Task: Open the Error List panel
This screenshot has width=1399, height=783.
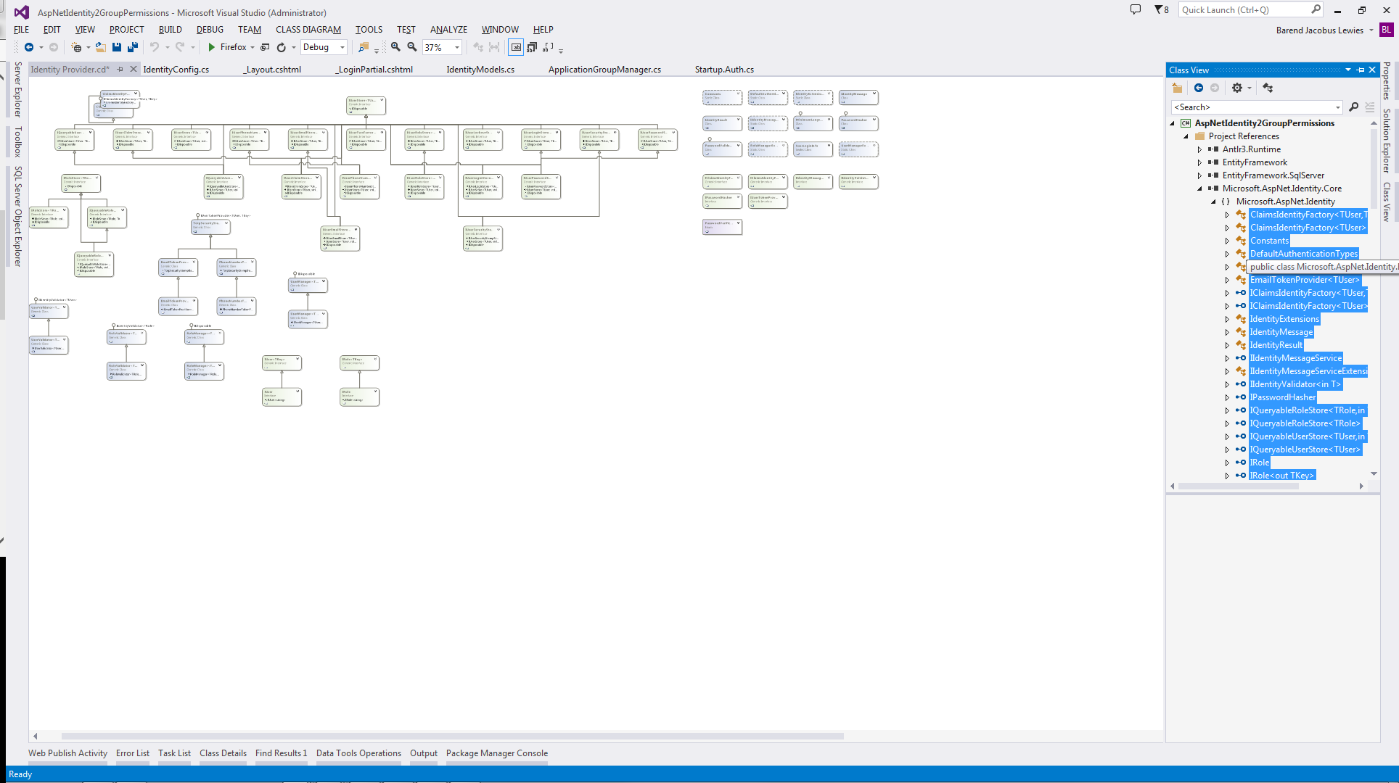Action: (133, 753)
